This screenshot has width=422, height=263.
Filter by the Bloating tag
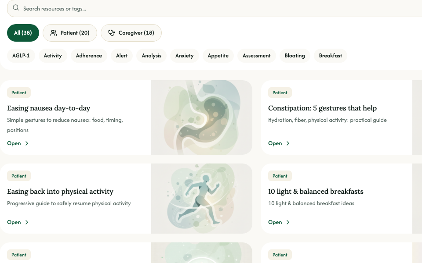(295, 56)
